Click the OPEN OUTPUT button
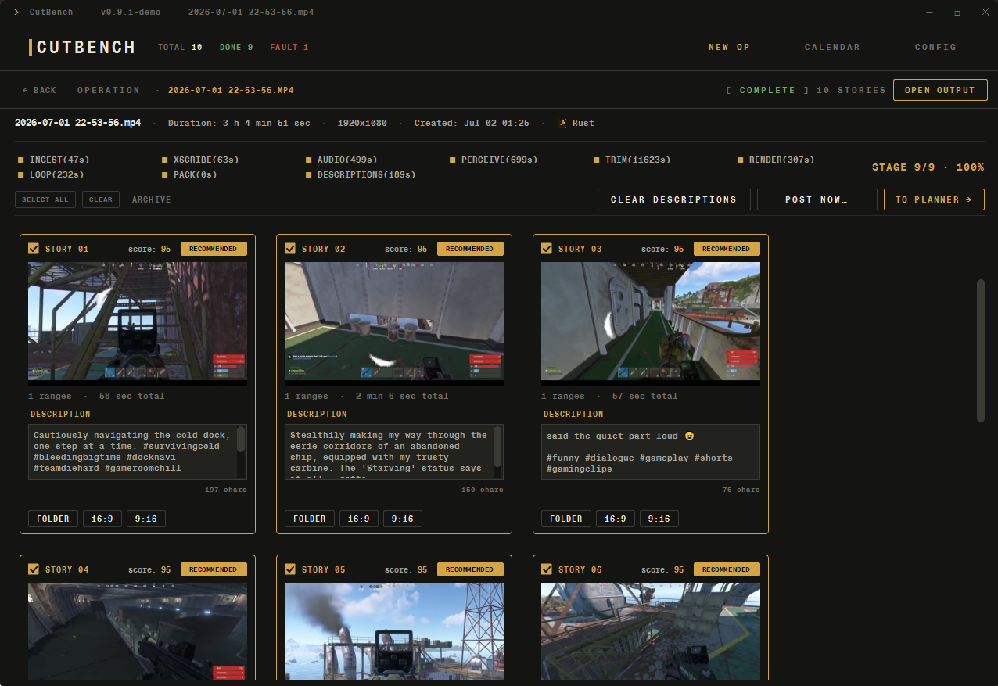The height and width of the screenshot is (686, 998). (940, 90)
